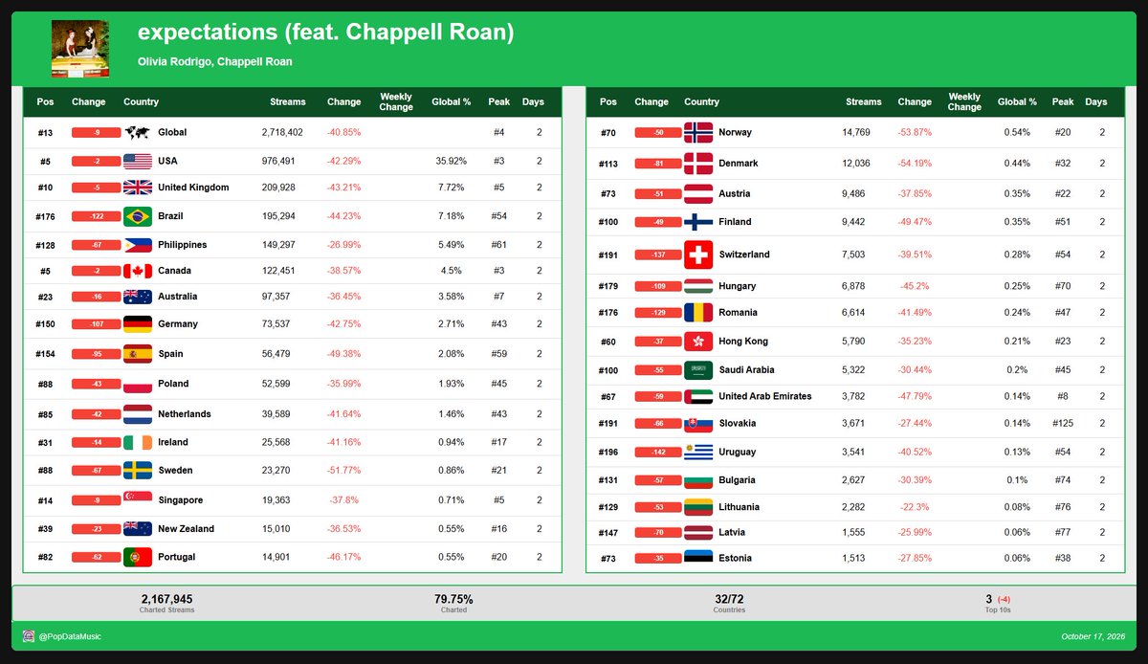Viewport: 1148px width, 664px height.
Task: Click the Switzerland flag icon
Action: coord(698,255)
